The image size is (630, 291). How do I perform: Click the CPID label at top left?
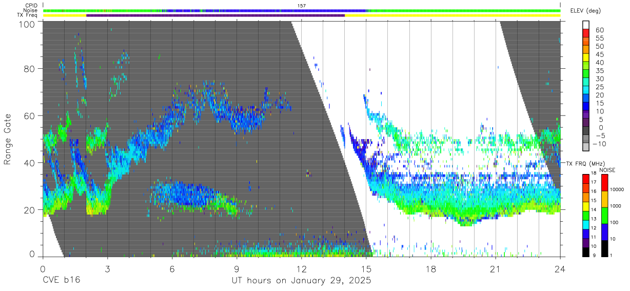point(30,6)
